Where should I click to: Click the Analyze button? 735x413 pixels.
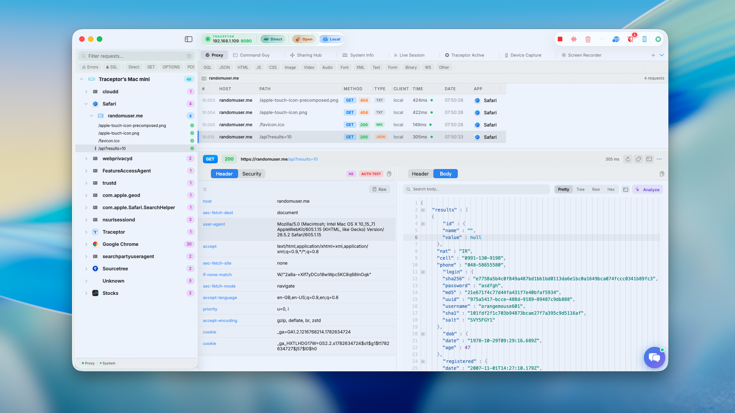[x=648, y=189]
